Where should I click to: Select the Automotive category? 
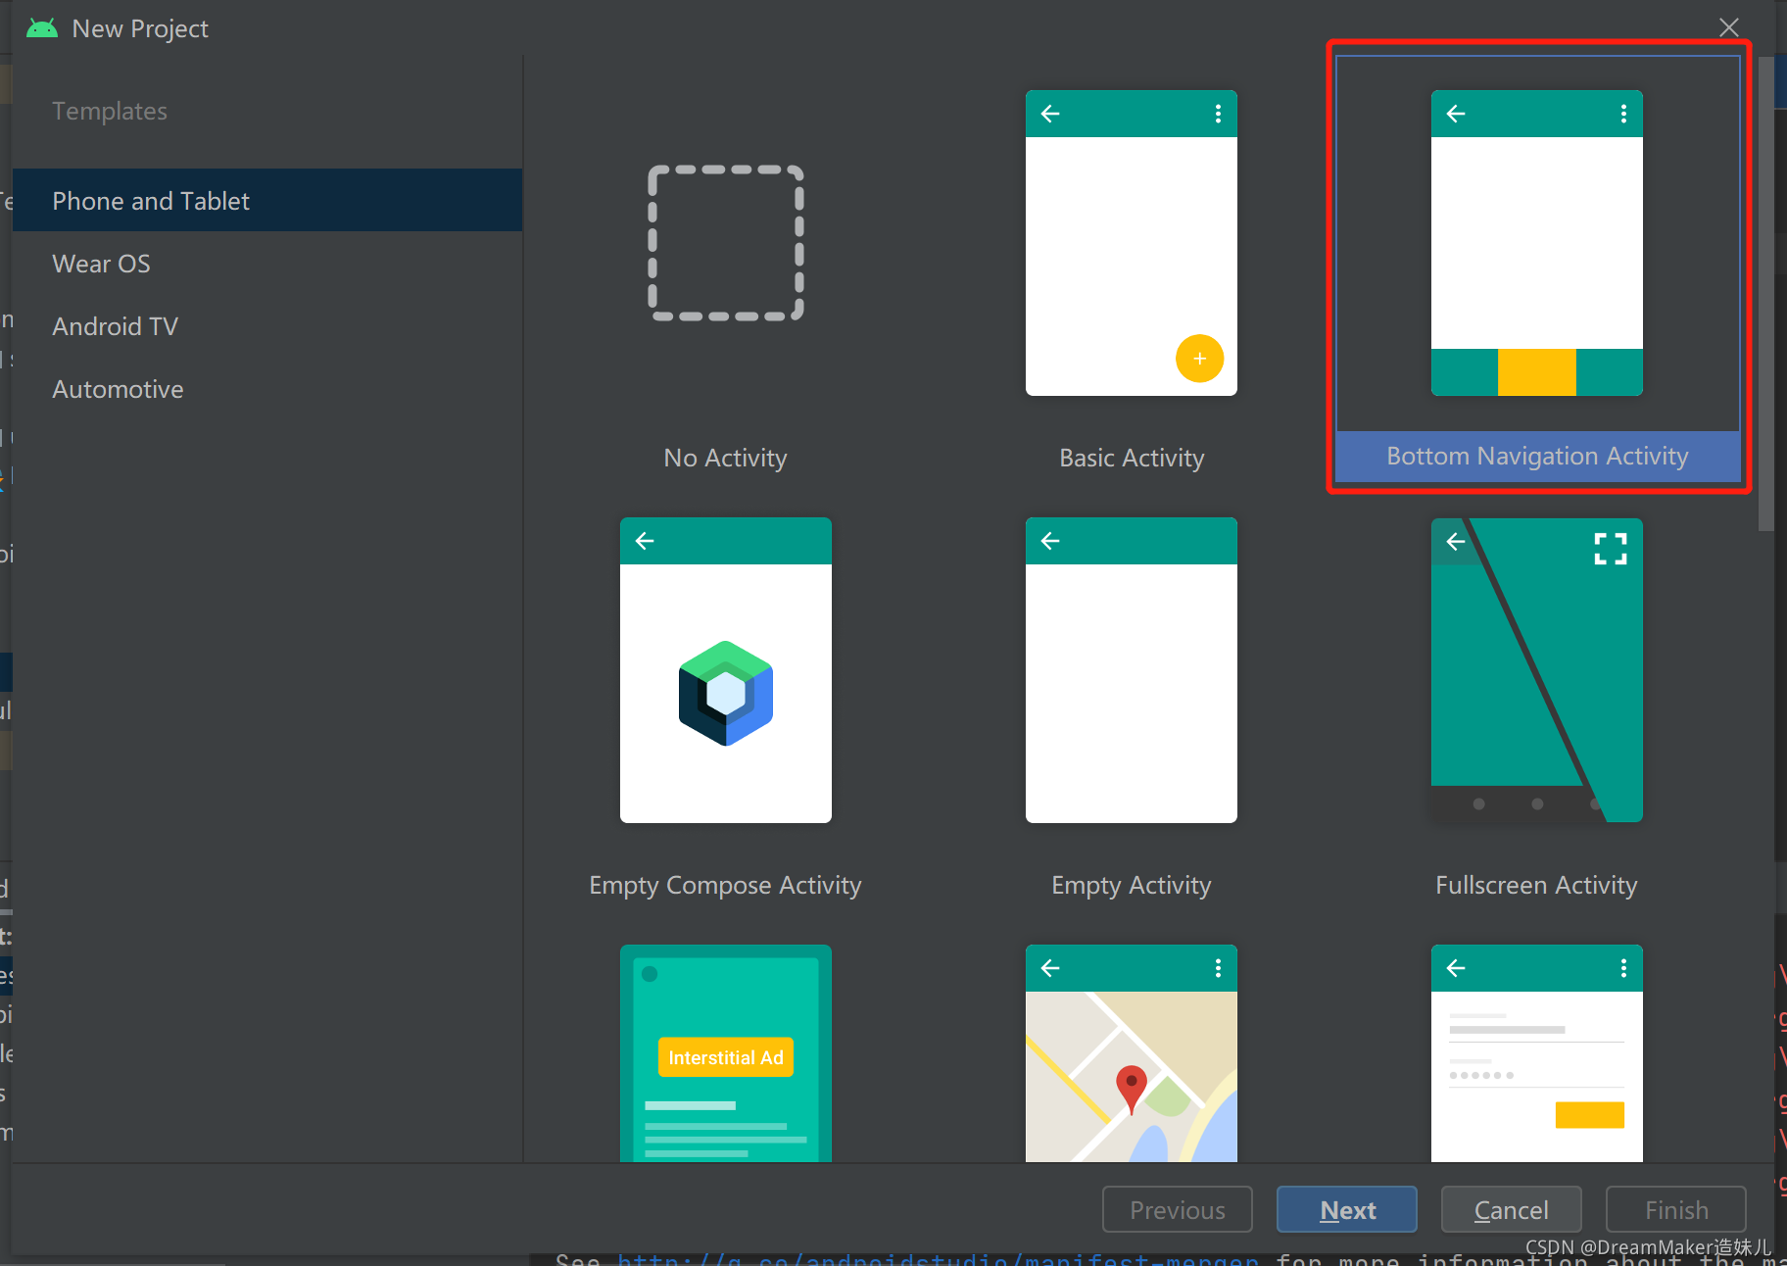(118, 388)
